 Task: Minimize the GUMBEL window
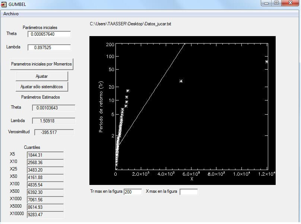click(x=266, y=3)
